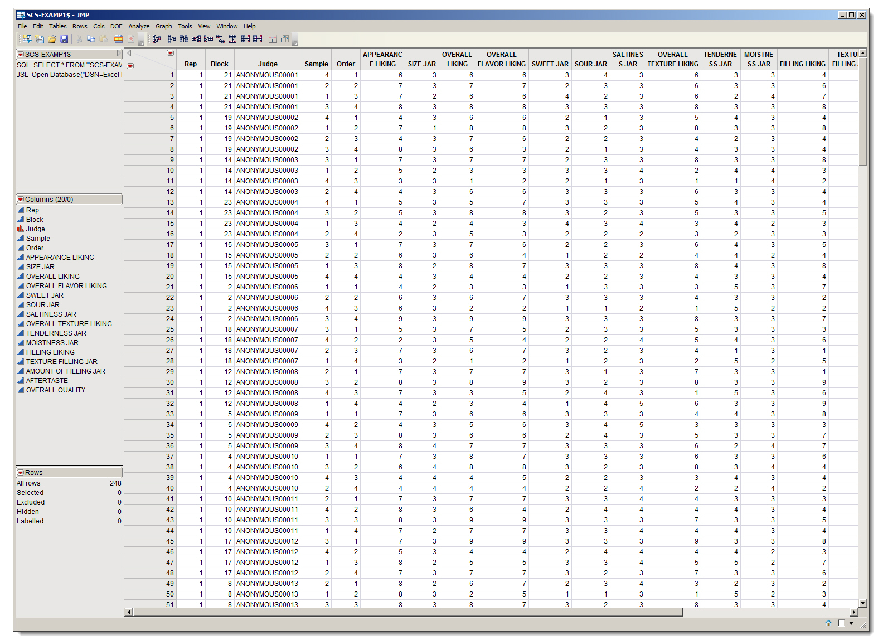878x640 pixels.
Task: Select MOISTNESS JAR in Columns panel
Action: (x=52, y=342)
